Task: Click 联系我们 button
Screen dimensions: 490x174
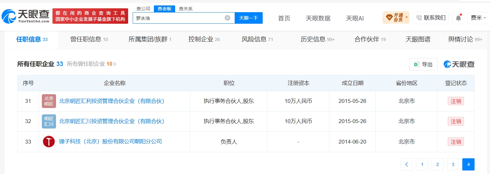Action: coord(431,18)
